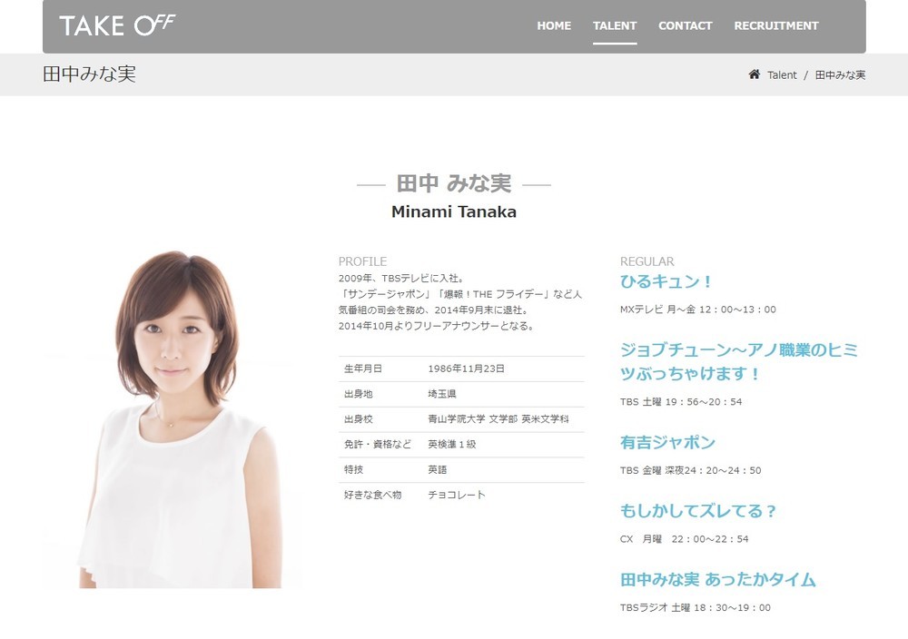
Task: Click the Minami Tanaka English name
Action: click(454, 211)
